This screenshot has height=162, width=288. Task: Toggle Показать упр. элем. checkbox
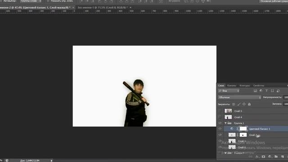click(48, 1)
